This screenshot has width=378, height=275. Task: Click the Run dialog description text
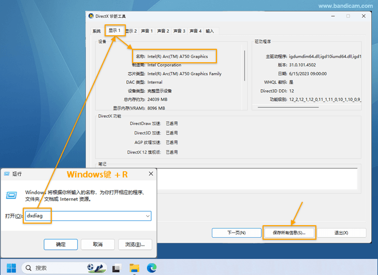coord(85,196)
